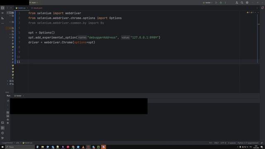Hide the Project panel with minimize dash

(11, 8)
